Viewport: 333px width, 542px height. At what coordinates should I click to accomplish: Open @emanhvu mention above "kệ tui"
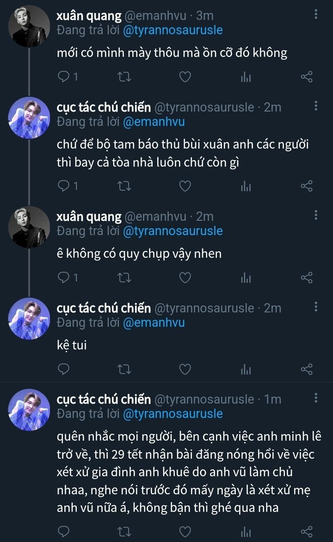[154, 323]
